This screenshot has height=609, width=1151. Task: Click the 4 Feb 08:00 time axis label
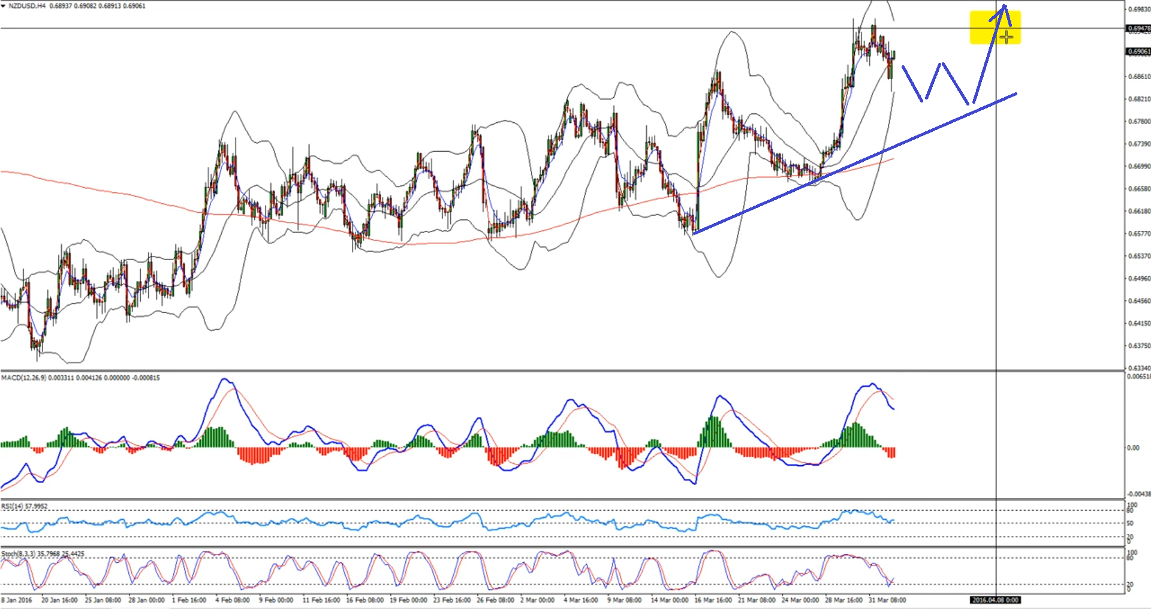(x=233, y=600)
